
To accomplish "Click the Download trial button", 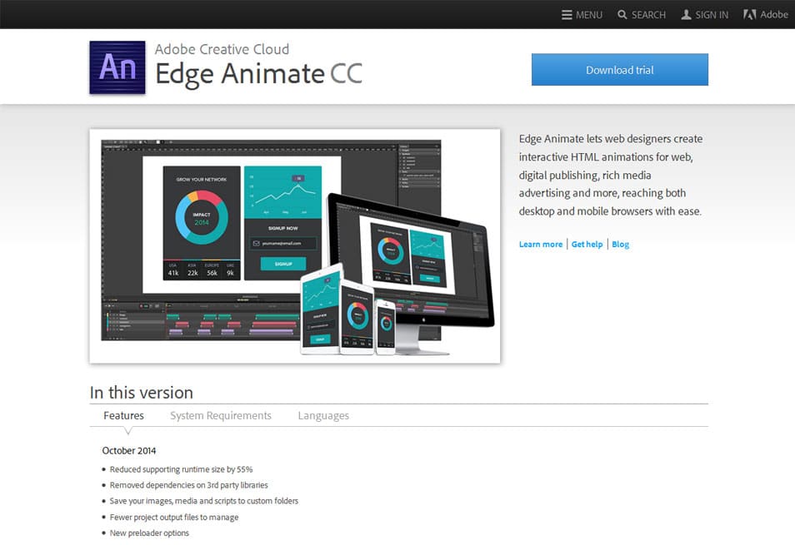I will coord(619,69).
